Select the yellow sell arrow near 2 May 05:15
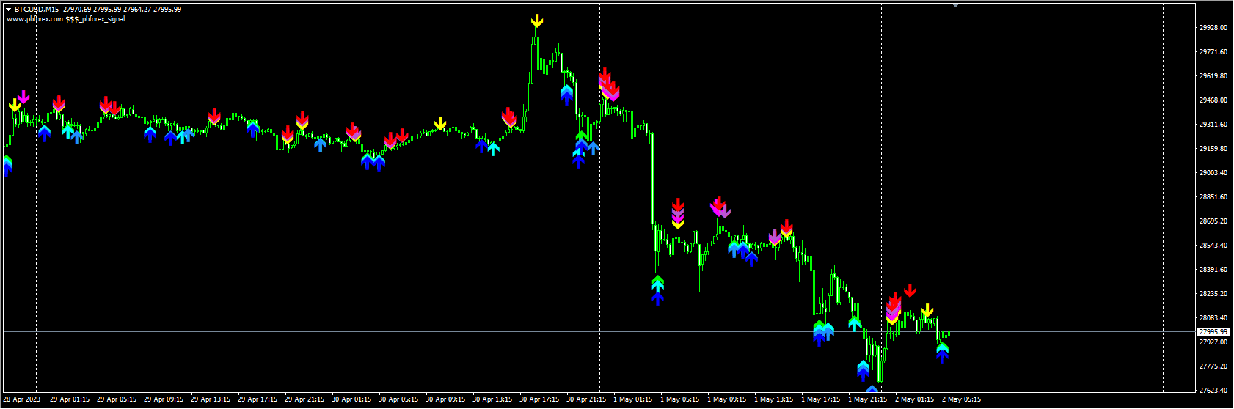The width and height of the screenshot is (1234, 409). pos(927,311)
